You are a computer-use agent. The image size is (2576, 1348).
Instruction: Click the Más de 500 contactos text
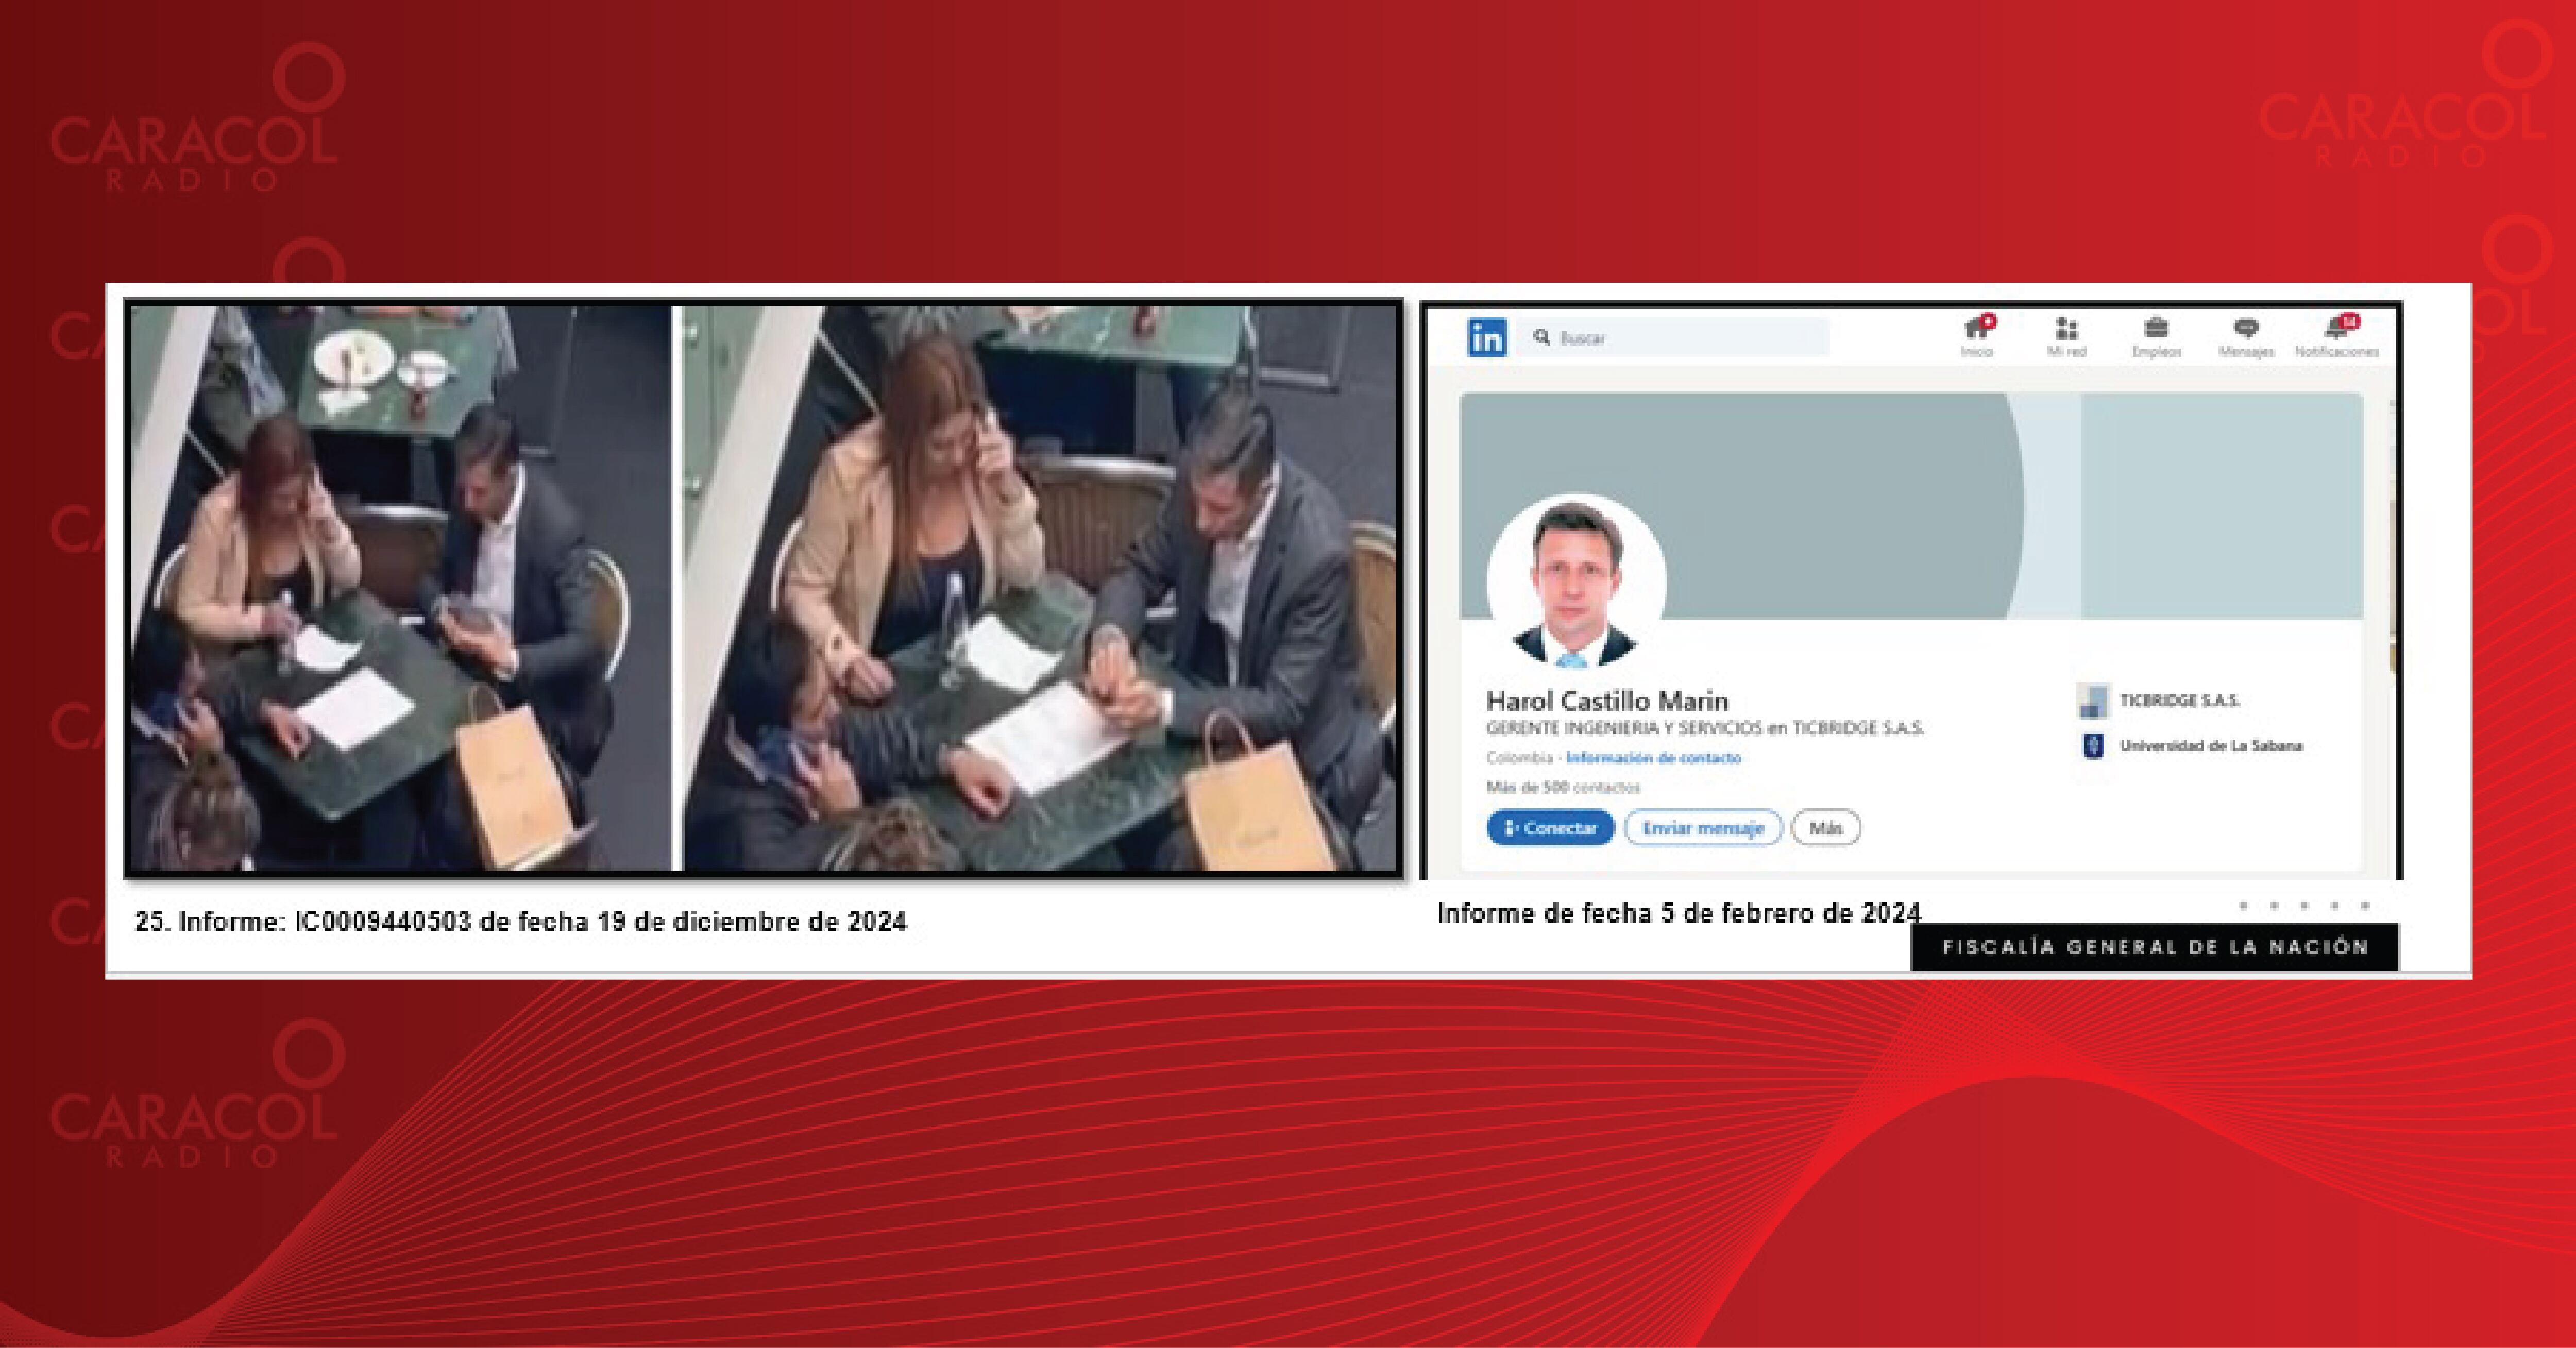click(1562, 788)
